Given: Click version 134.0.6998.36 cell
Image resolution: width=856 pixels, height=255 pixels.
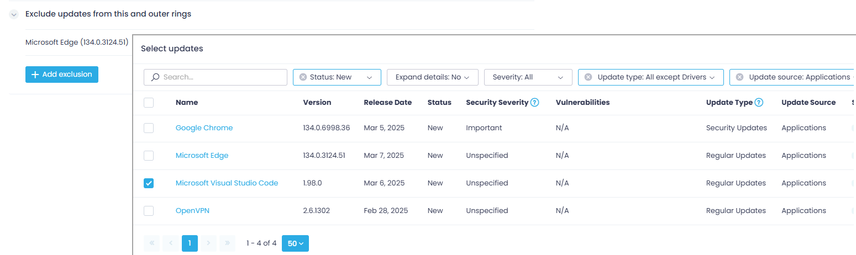Looking at the screenshot, I should (x=327, y=128).
